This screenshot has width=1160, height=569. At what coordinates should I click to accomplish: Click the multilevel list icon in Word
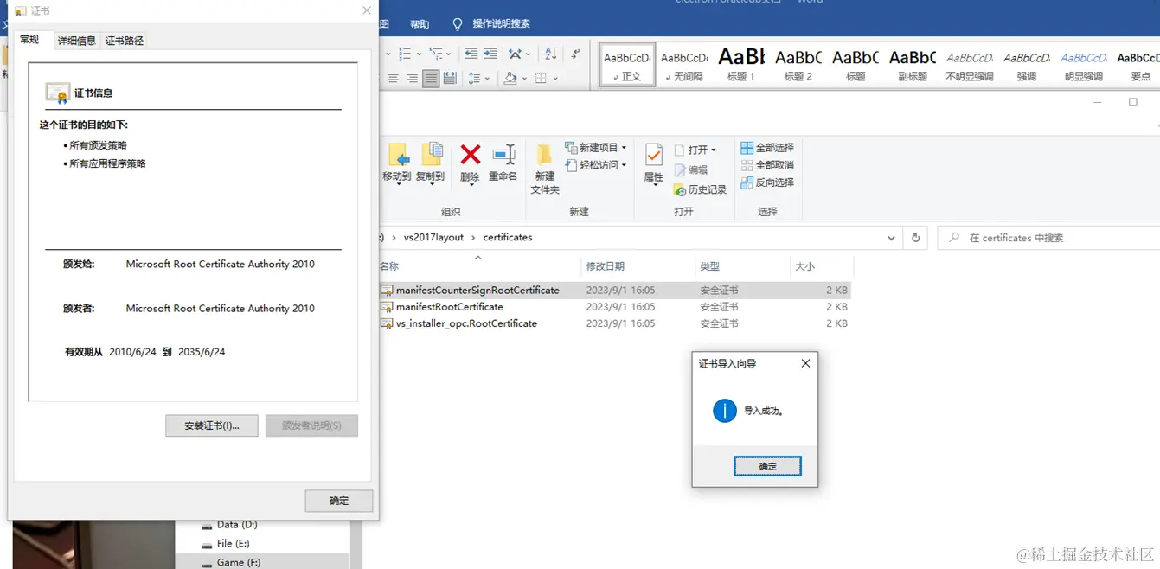pos(436,54)
